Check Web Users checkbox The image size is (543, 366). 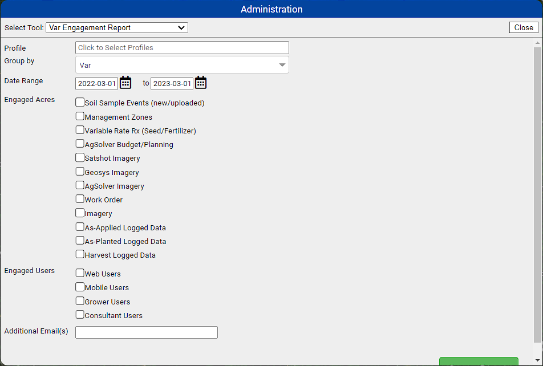[x=80, y=273]
